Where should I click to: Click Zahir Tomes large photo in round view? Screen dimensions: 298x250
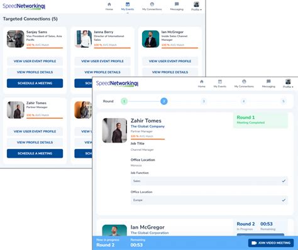click(114, 131)
